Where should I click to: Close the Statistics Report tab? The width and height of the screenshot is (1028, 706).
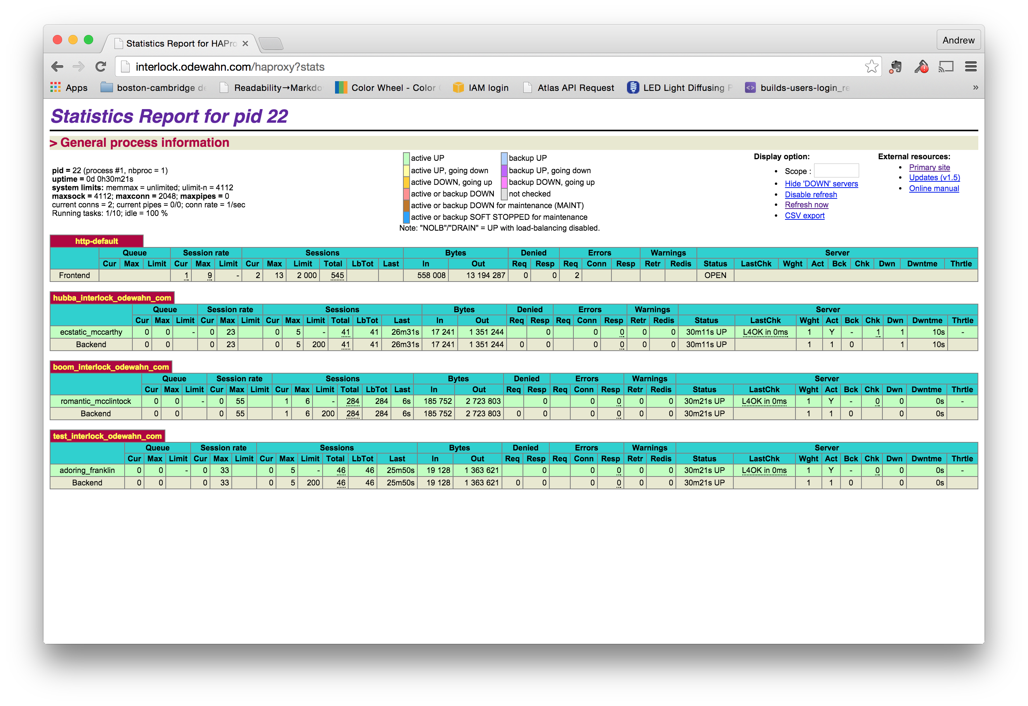(x=245, y=43)
